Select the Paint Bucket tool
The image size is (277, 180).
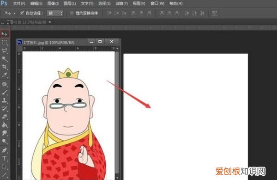(x=5, y=125)
